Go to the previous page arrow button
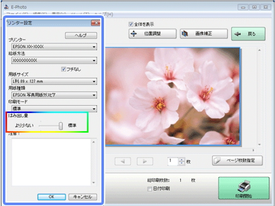The height and width of the screenshot is (206, 275). (x=123, y=162)
